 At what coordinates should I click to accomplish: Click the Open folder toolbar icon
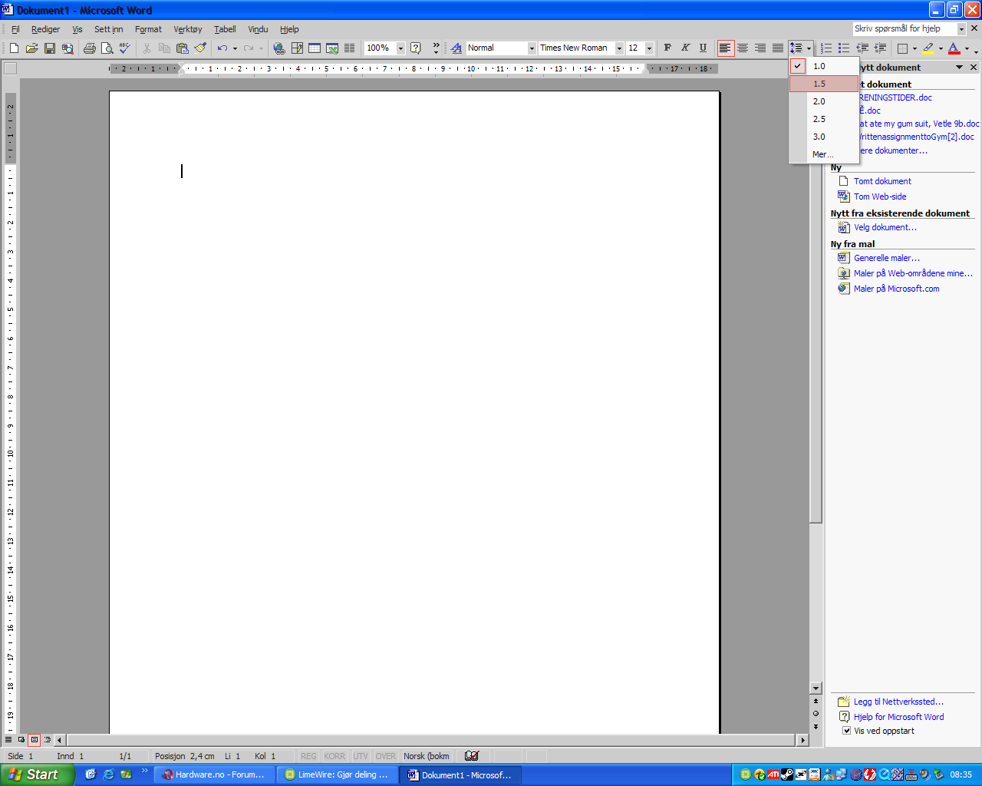[x=31, y=48]
